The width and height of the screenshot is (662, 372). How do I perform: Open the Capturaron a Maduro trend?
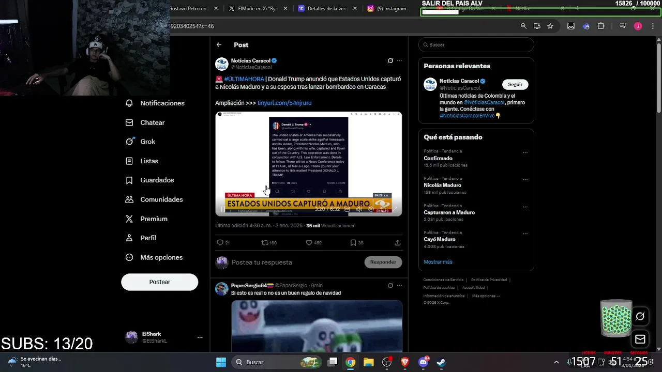pyautogui.click(x=449, y=213)
